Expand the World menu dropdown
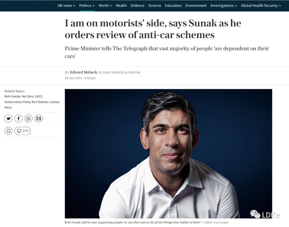 point(105,6)
